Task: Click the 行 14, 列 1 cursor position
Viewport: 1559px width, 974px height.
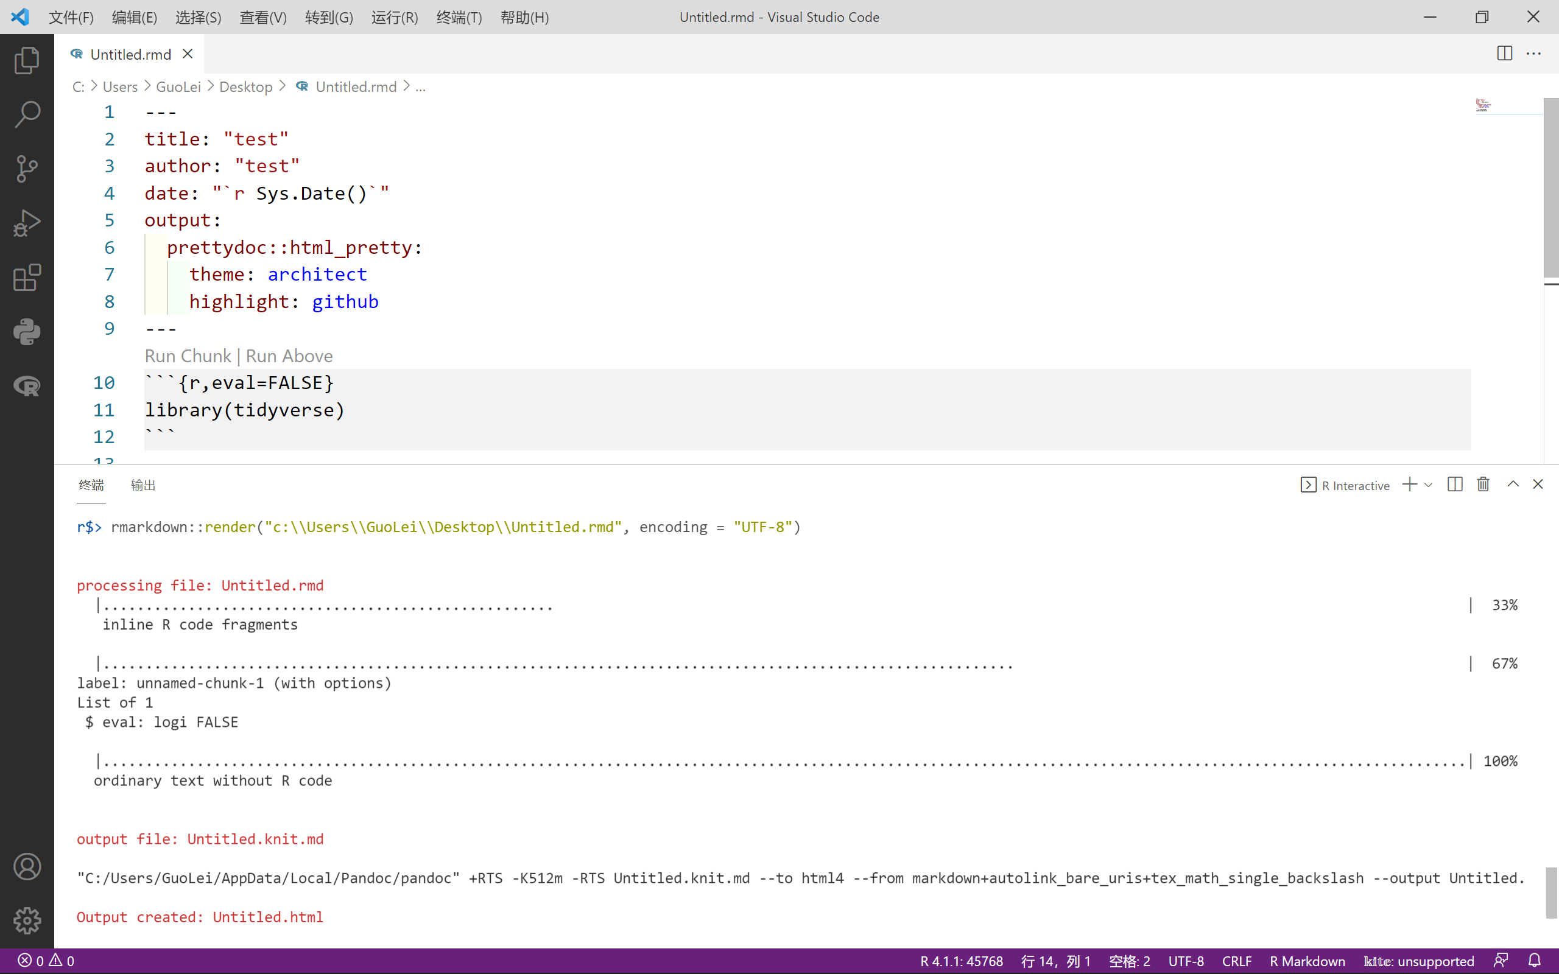Action: 1056,961
